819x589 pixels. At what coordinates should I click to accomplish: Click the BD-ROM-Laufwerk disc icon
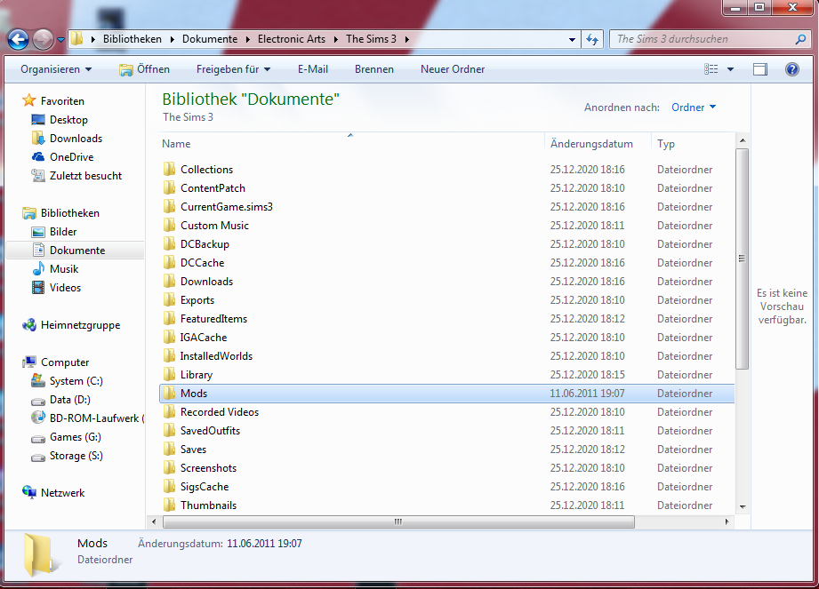point(38,418)
